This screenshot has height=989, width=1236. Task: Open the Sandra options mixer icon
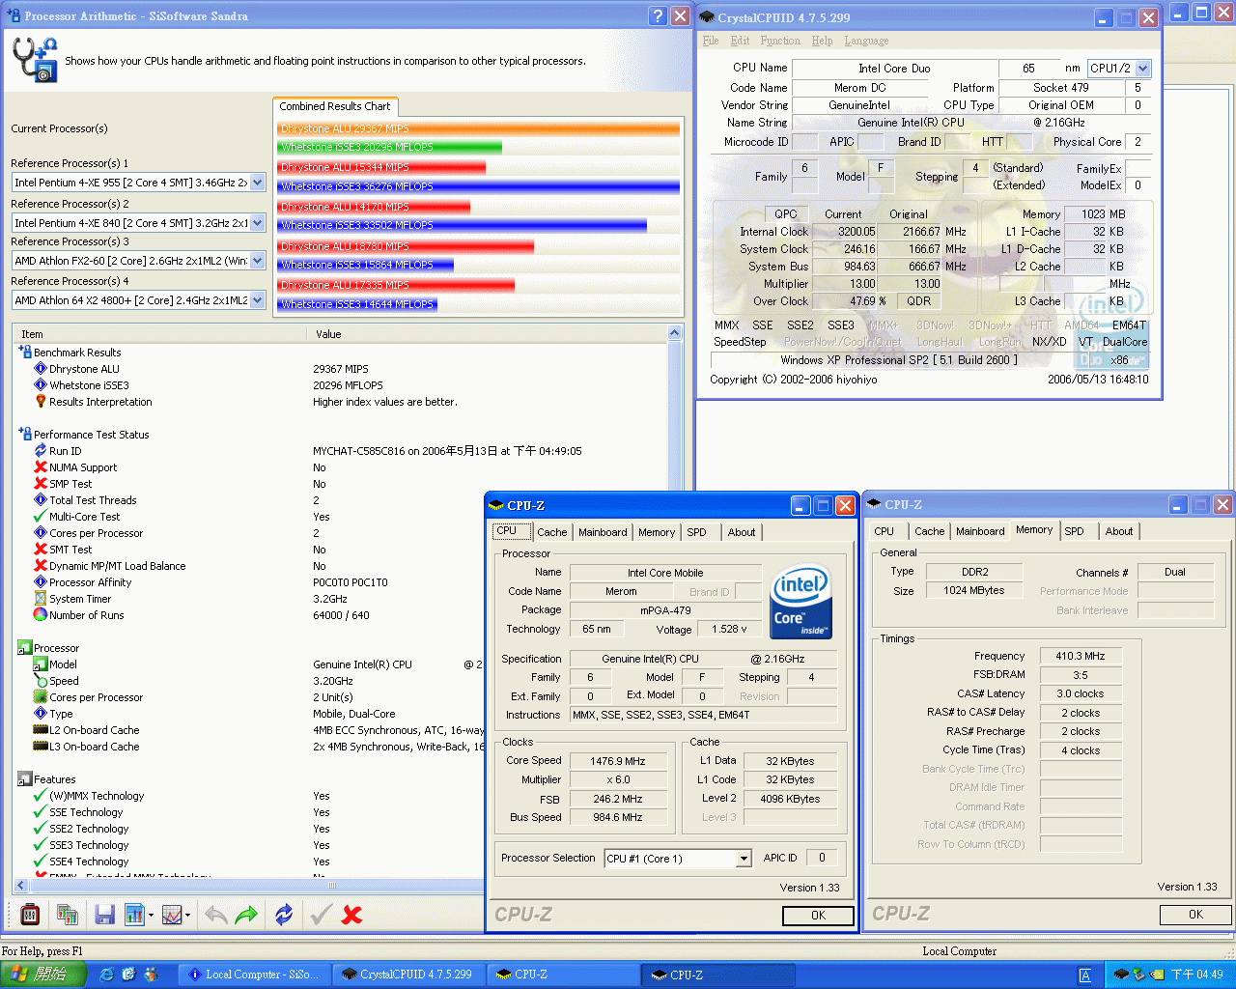click(x=30, y=914)
